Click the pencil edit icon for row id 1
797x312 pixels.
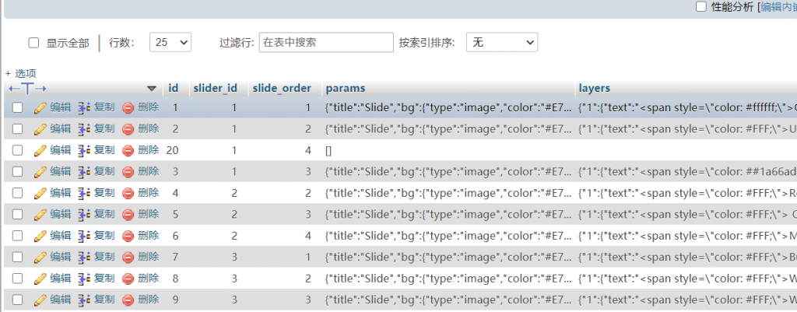coord(40,107)
